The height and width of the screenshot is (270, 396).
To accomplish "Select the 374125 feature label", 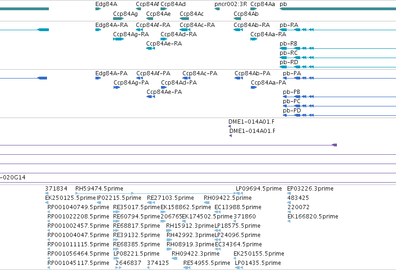I will (158, 263).
